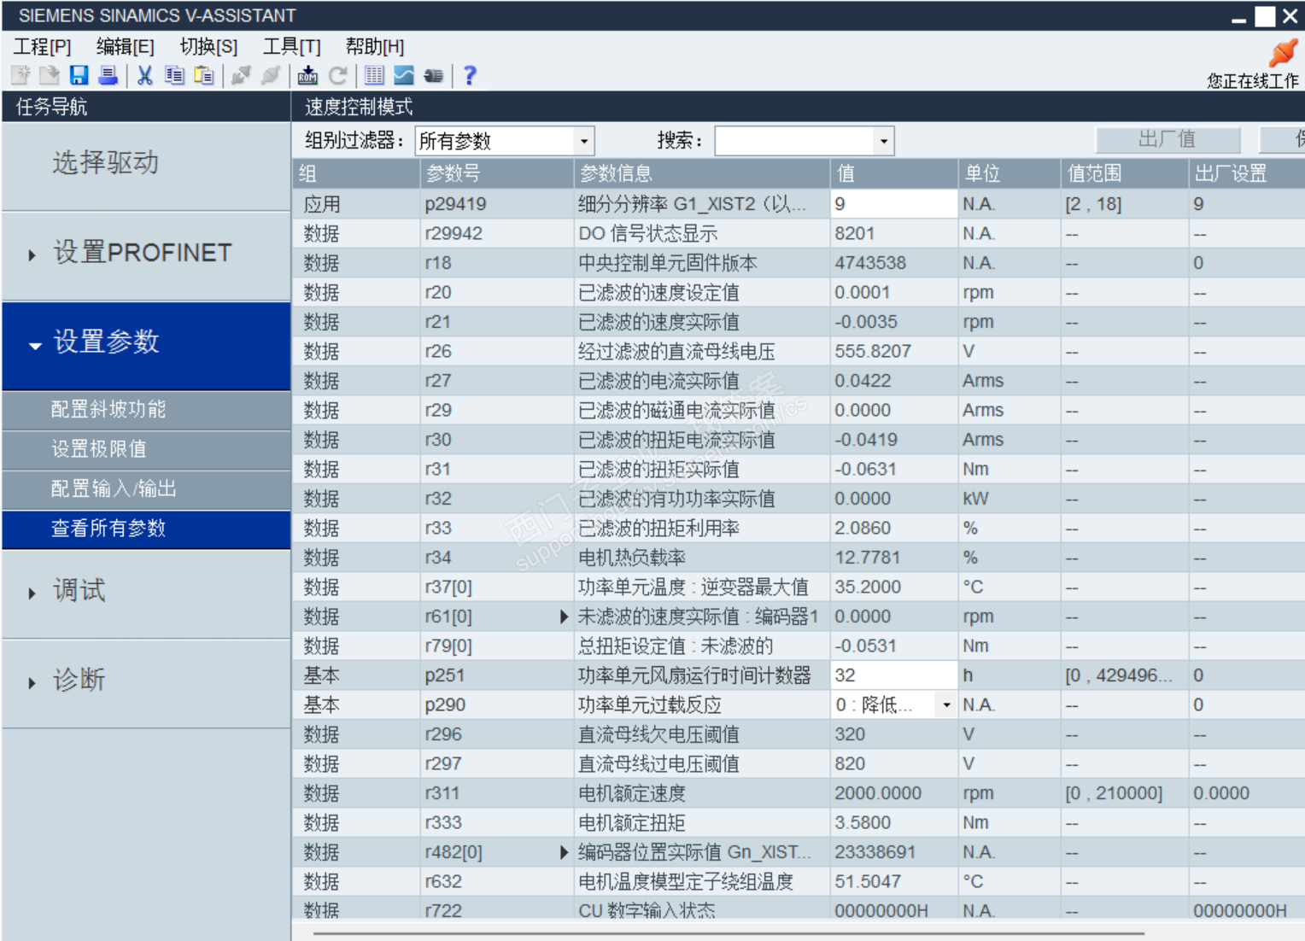Click the go offline plug icon
The image size is (1305, 941).
(x=271, y=75)
